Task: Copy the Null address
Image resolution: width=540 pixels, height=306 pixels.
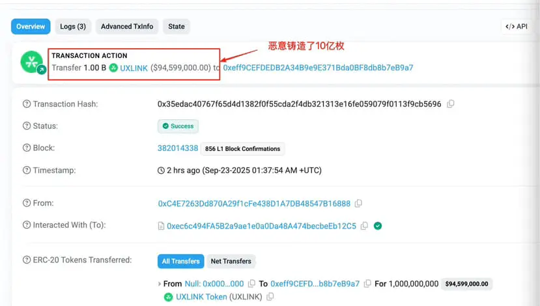Action: 251,284
